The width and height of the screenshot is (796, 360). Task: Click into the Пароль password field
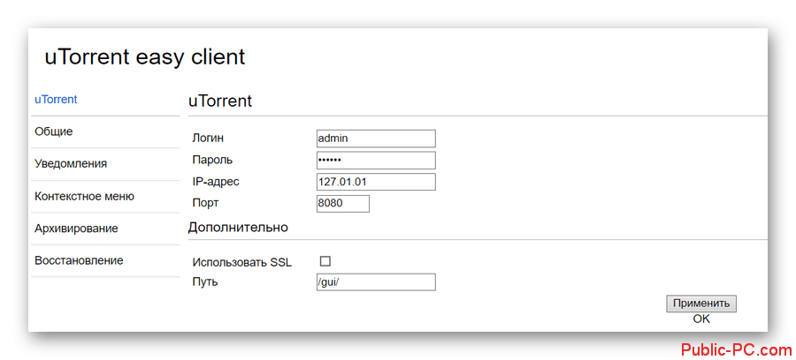point(376,161)
